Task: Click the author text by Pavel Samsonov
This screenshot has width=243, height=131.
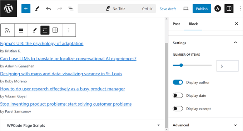Action: pos(16,111)
